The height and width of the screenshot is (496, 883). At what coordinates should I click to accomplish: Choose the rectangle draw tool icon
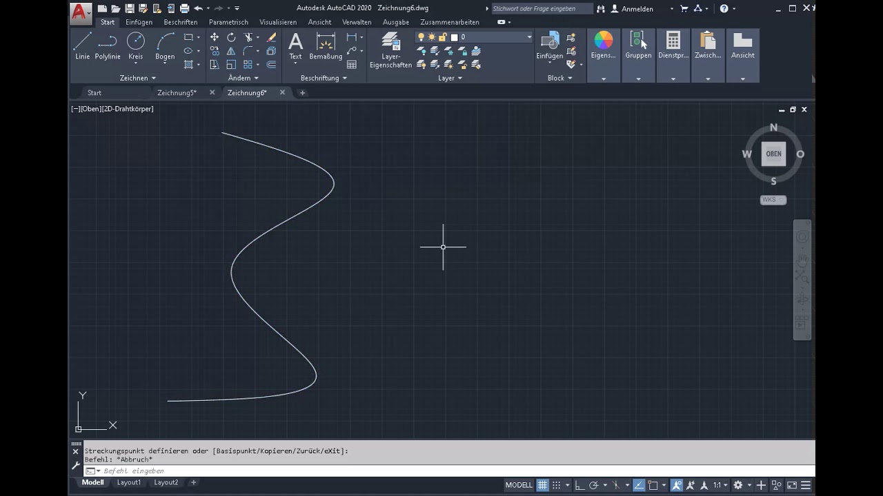[188, 37]
